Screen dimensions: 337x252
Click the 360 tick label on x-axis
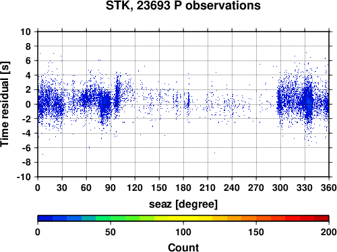click(x=329, y=187)
